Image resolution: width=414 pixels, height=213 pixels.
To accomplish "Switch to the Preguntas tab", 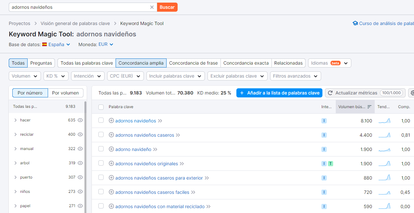I will point(41,63).
